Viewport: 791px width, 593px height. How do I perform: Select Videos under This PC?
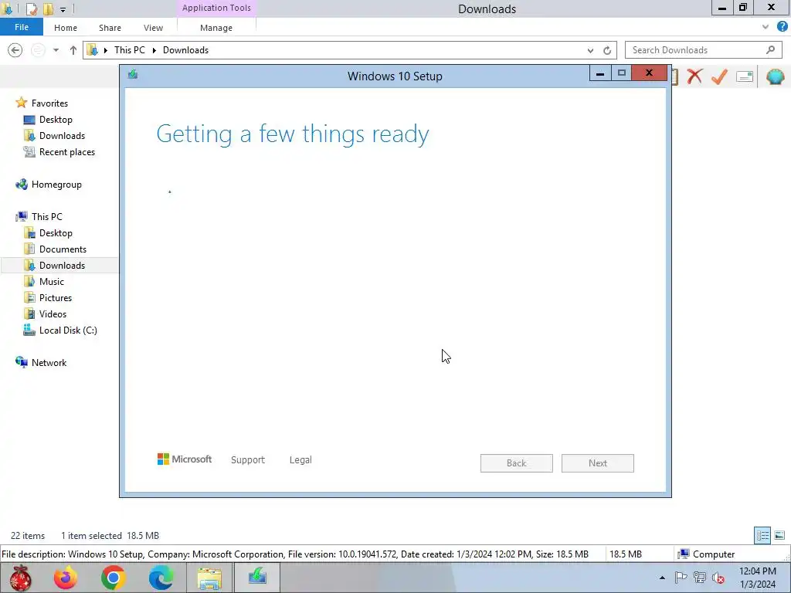coord(53,313)
